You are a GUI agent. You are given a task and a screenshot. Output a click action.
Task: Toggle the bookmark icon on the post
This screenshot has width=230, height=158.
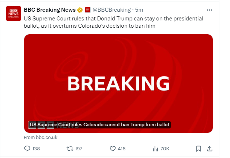(x=199, y=149)
